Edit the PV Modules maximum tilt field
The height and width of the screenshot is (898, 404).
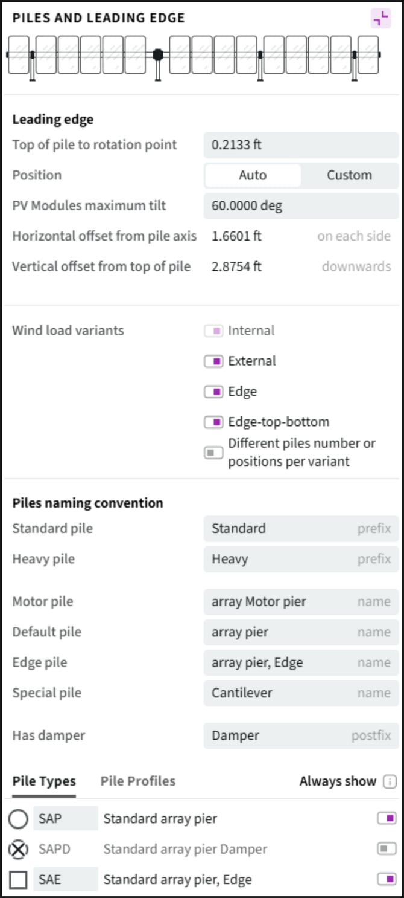300,205
